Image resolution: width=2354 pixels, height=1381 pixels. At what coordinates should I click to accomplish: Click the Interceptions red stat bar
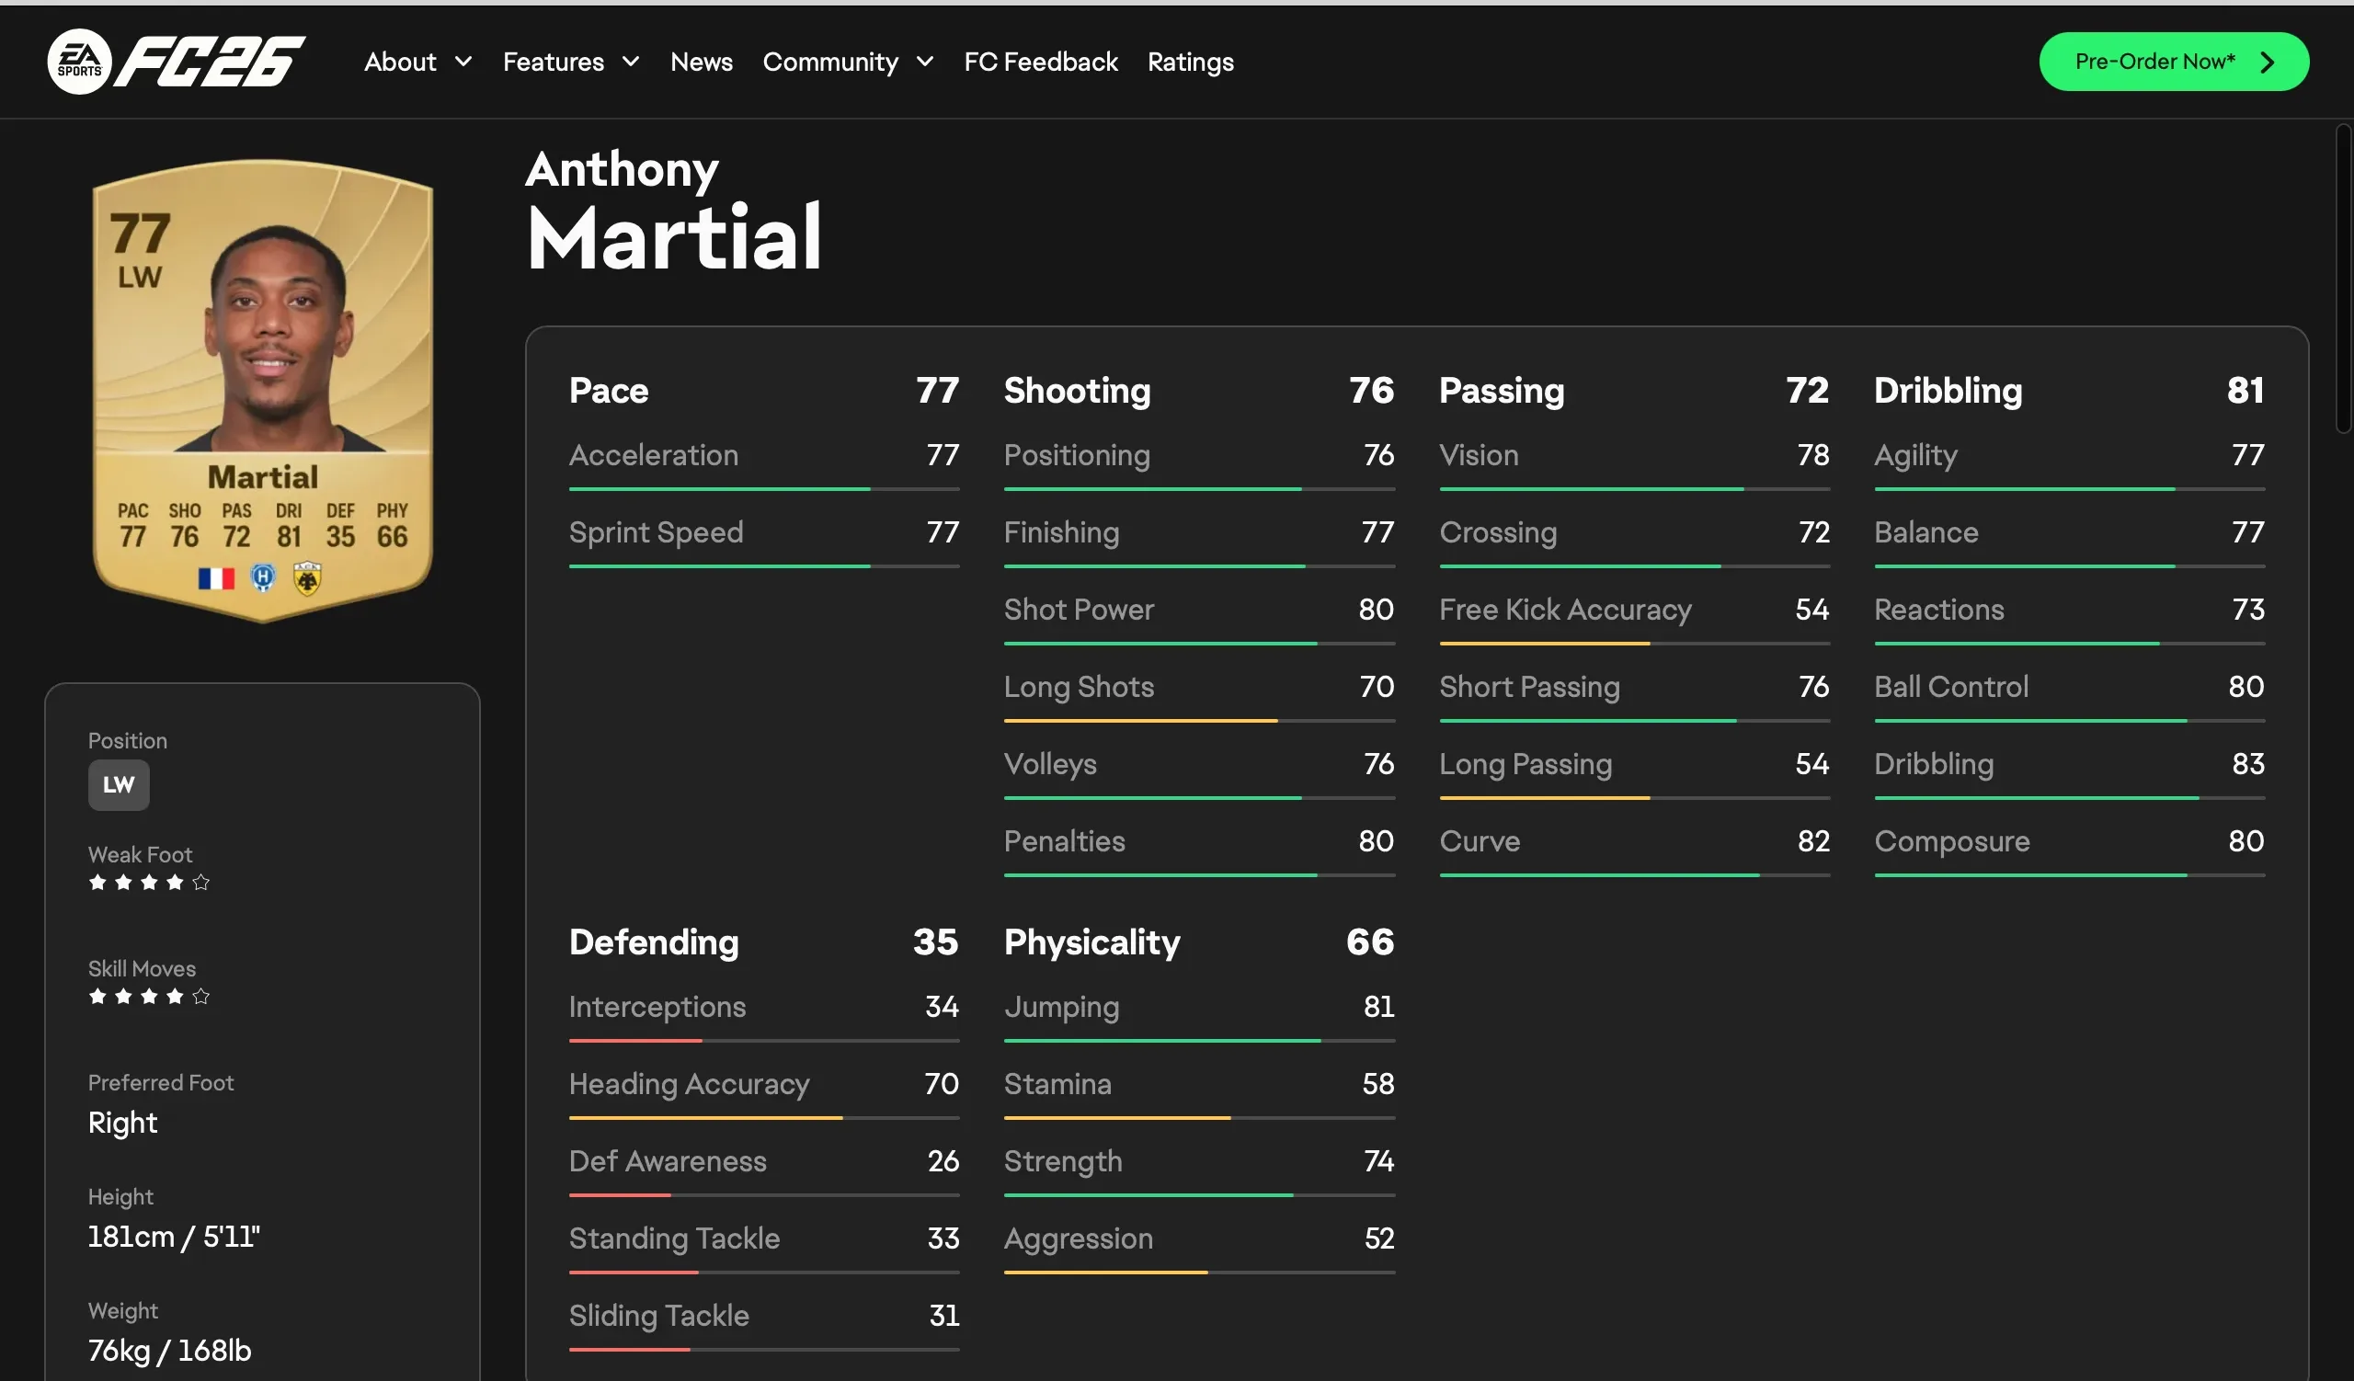tap(635, 1040)
